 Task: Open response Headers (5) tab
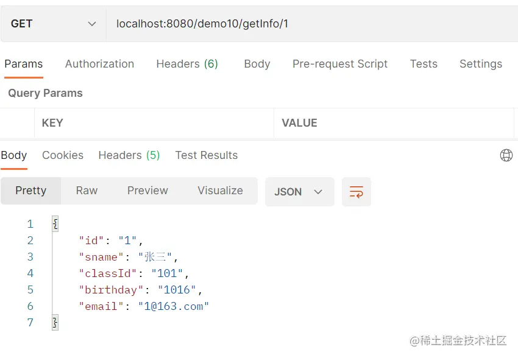[x=129, y=155]
